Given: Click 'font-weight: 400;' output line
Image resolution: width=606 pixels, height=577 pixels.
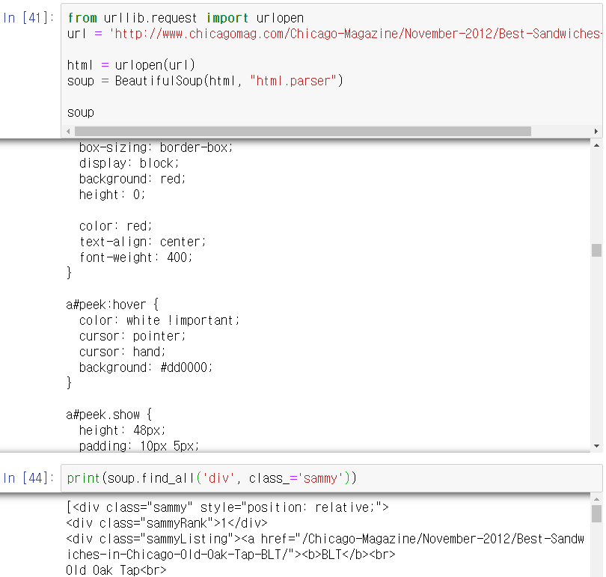Looking at the screenshot, I should (x=135, y=257).
